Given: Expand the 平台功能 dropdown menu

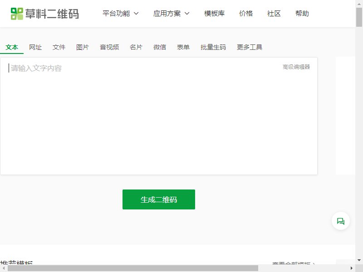Looking at the screenshot, I should 120,14.
